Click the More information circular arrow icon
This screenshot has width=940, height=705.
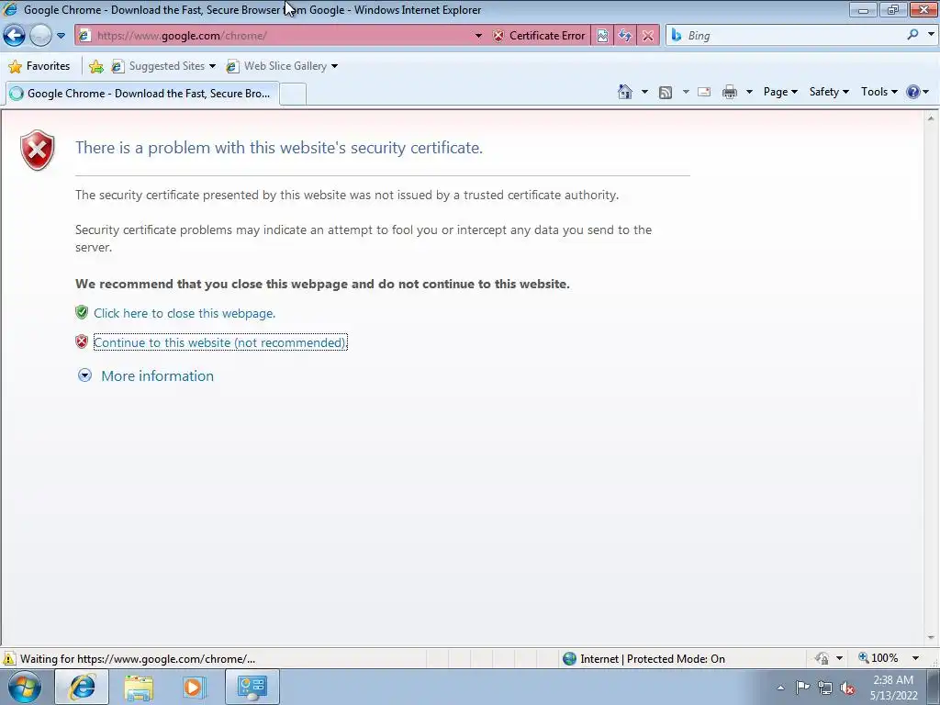(85, 375)
